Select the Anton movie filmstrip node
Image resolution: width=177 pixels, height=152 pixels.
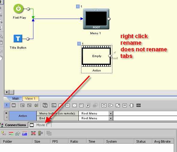(96, 56)
